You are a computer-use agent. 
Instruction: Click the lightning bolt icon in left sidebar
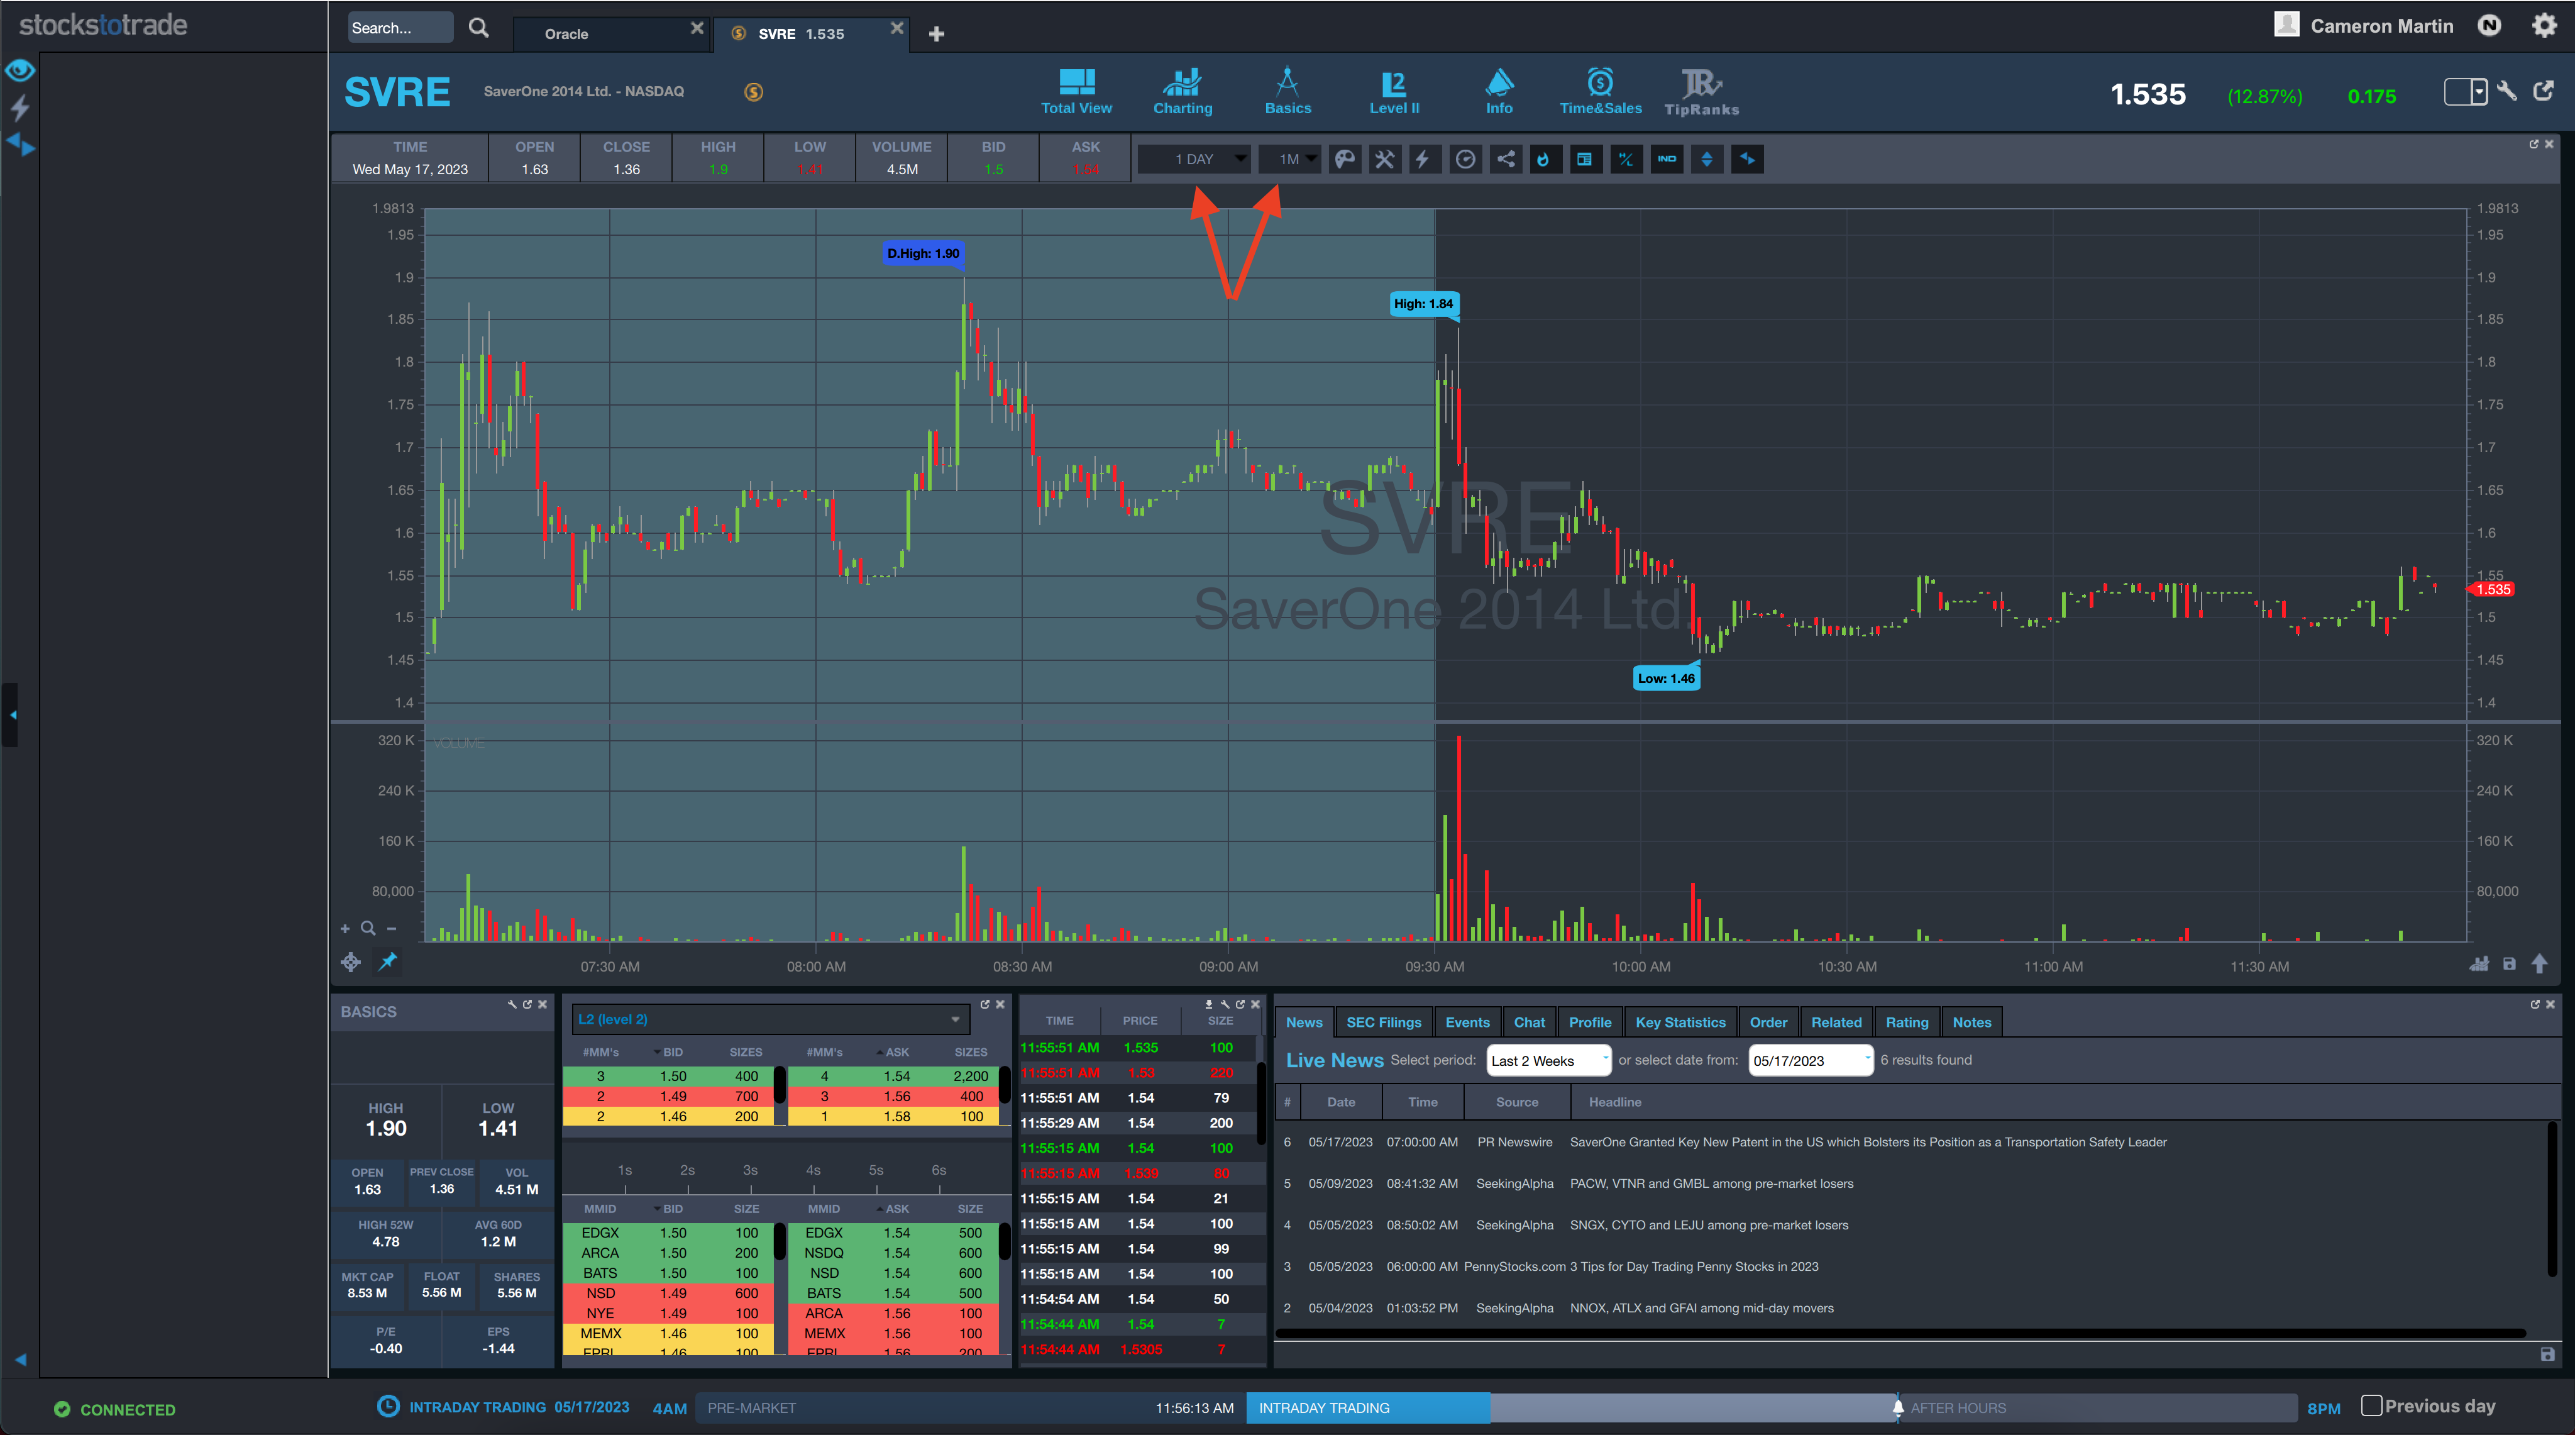click(x=20, y=107)
